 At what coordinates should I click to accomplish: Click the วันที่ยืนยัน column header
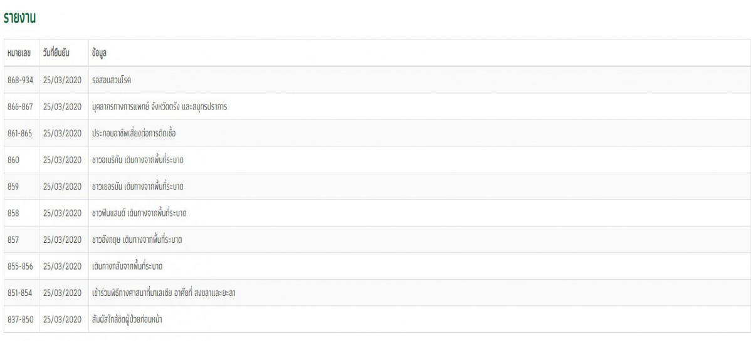pyautogui.click(x=56, y=53)
